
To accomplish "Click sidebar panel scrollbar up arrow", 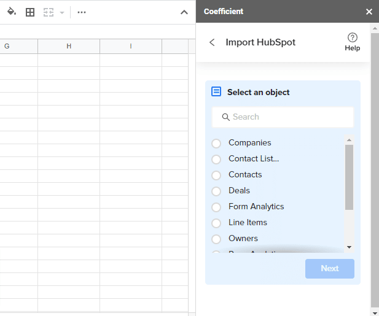I will pyautogui.click(x=375, y=28).
